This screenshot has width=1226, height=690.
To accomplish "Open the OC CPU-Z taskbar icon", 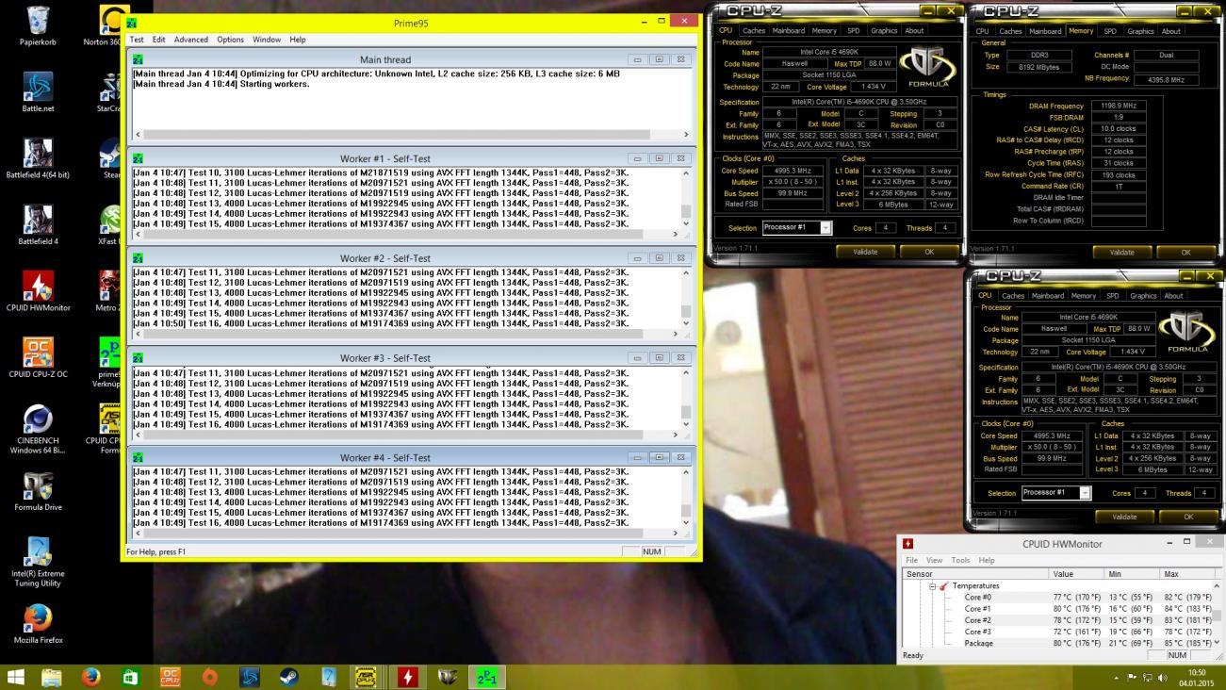I will pyautogui.click(x=171, y=677).
